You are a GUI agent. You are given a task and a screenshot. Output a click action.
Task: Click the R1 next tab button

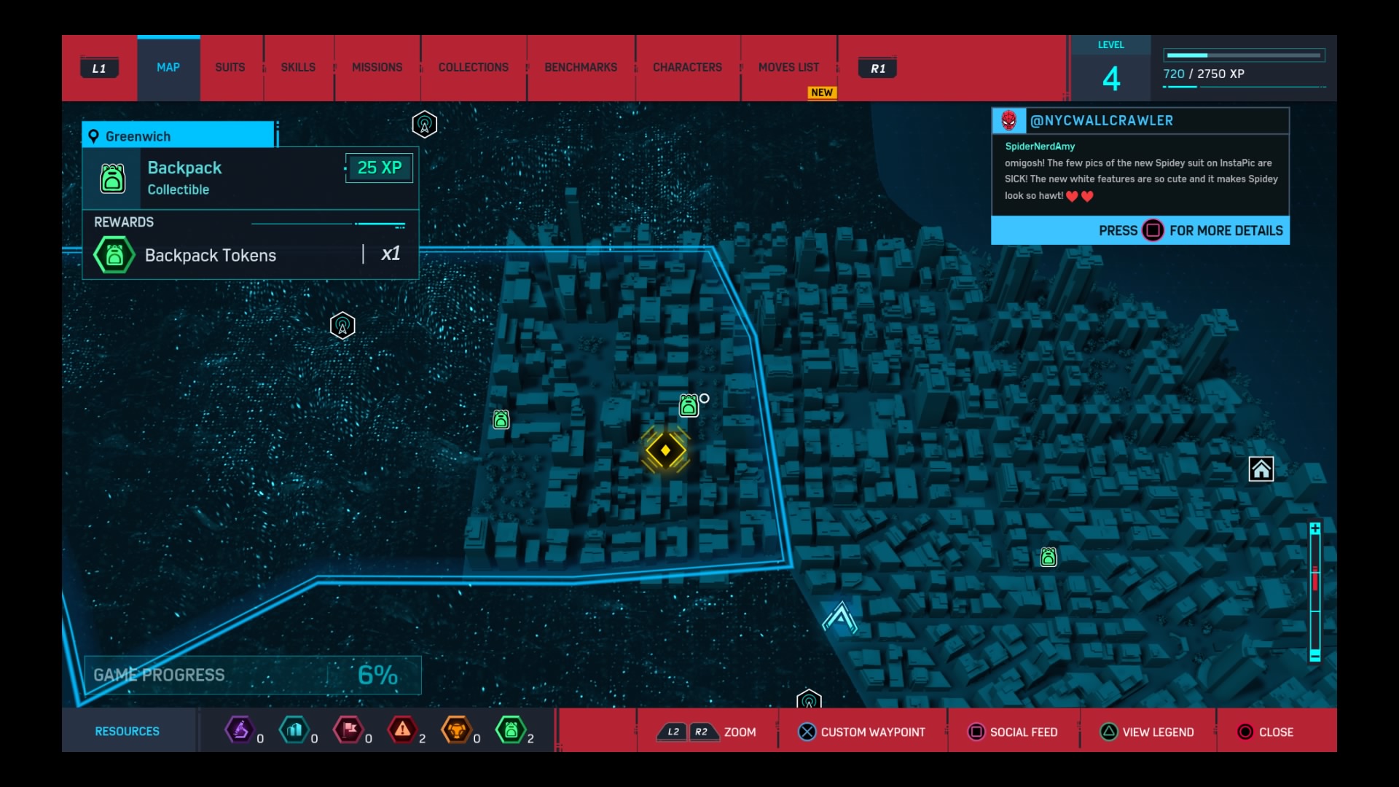click(x=878, y=68)
